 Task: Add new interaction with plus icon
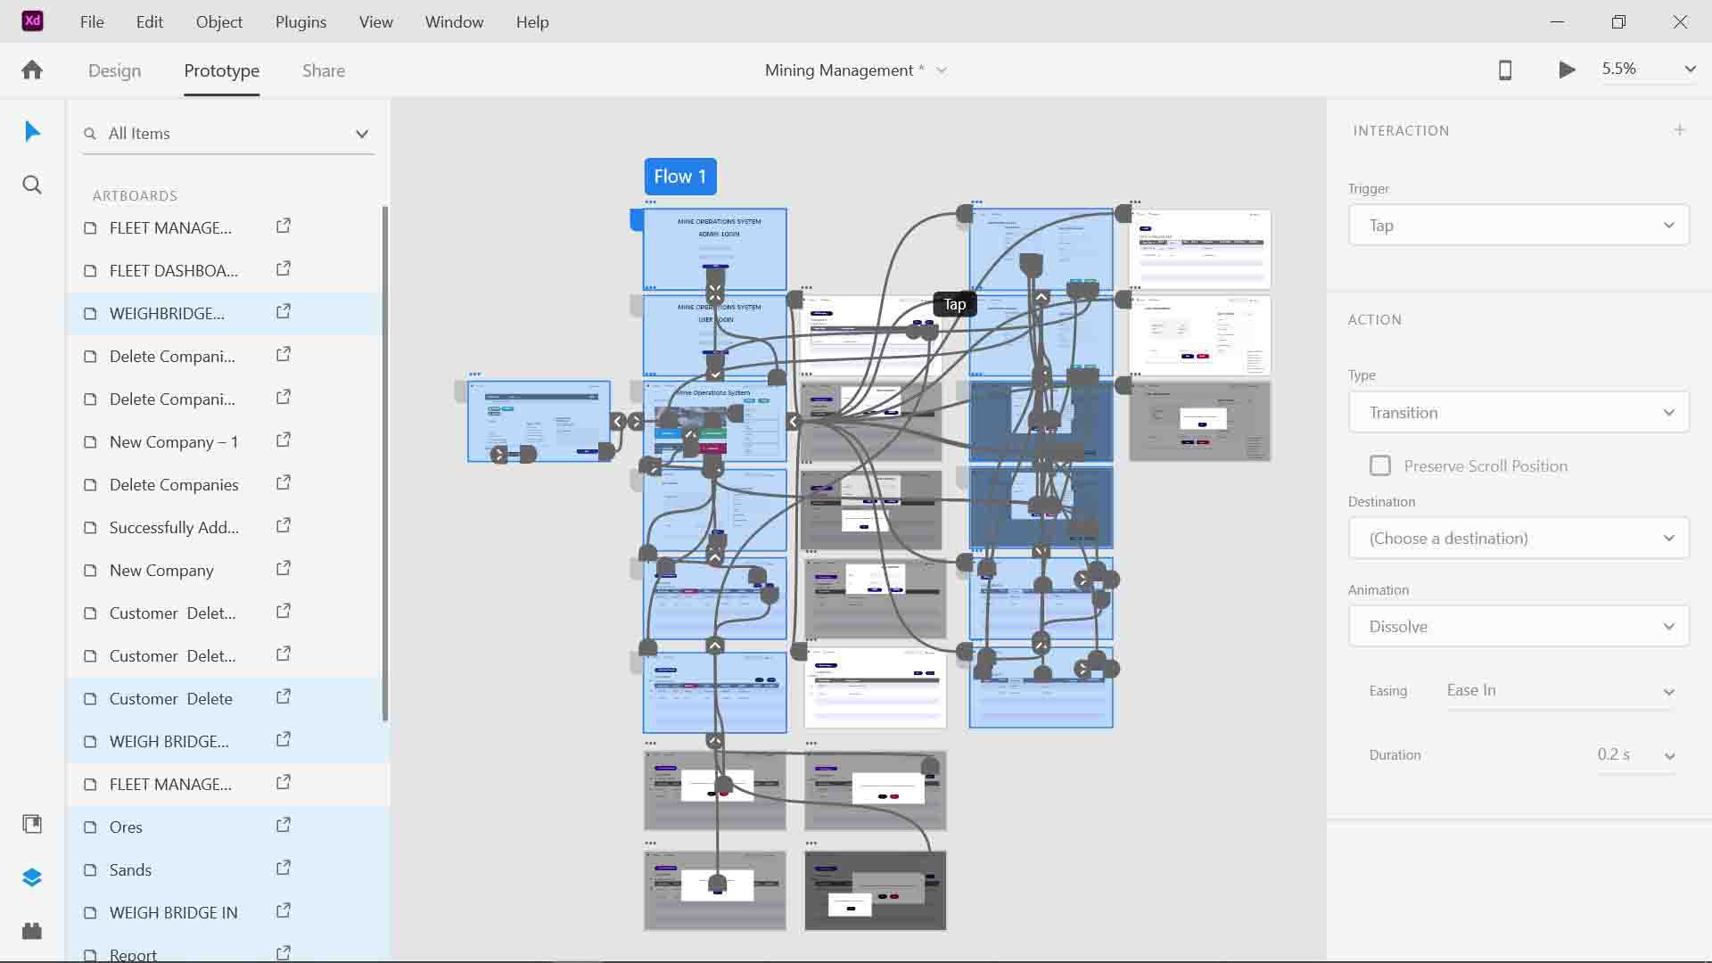(1680, 130)
